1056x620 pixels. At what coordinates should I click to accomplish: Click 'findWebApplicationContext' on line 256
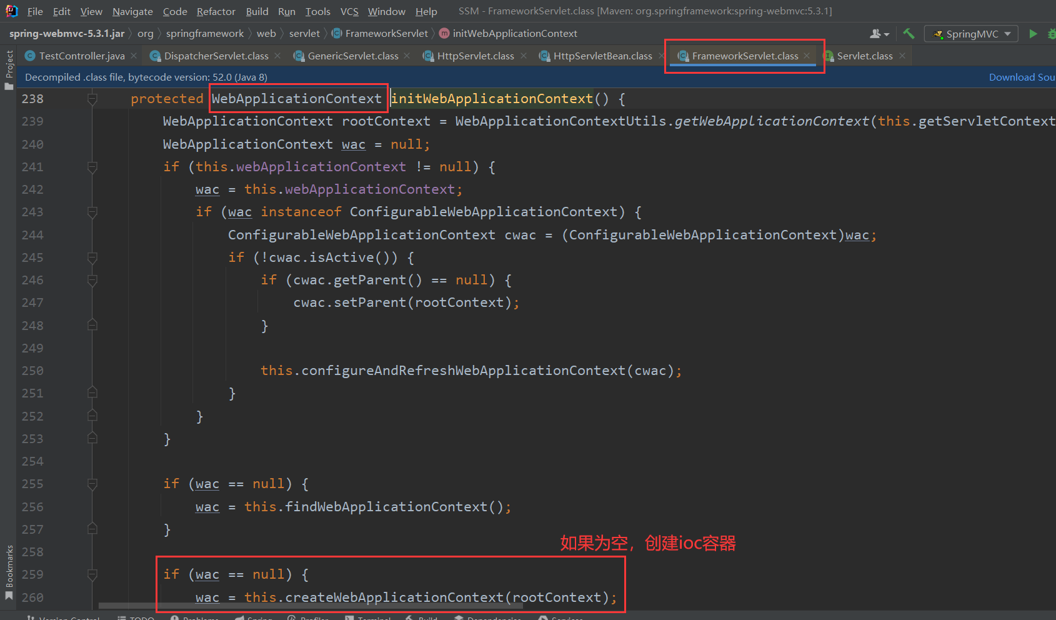386,507
